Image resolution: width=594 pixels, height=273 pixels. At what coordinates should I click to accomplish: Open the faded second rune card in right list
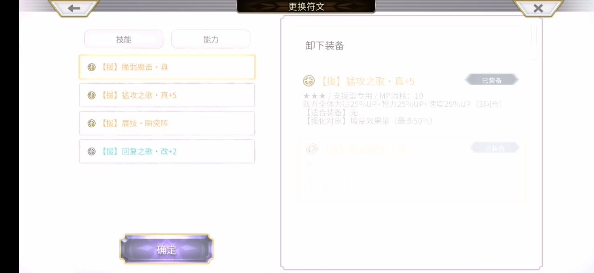[x=412, y=169]
